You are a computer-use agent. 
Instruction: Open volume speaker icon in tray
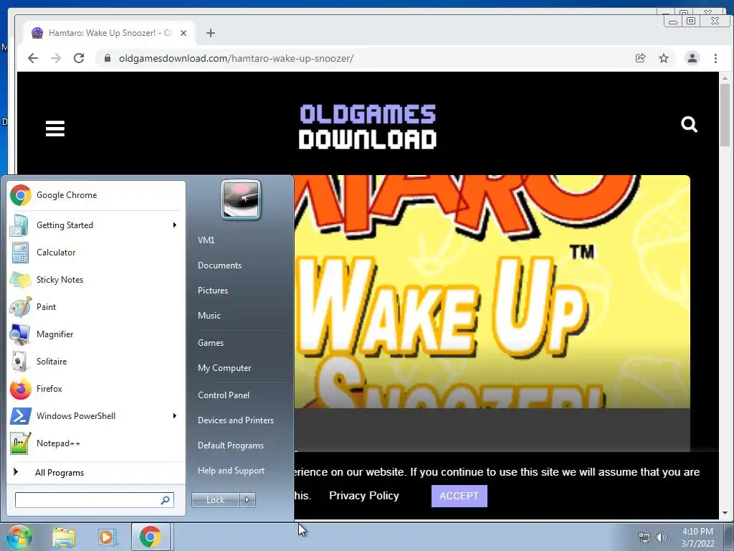[662, 537]
